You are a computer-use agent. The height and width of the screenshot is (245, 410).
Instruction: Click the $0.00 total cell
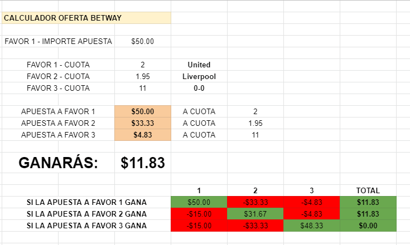click(368, 226)
